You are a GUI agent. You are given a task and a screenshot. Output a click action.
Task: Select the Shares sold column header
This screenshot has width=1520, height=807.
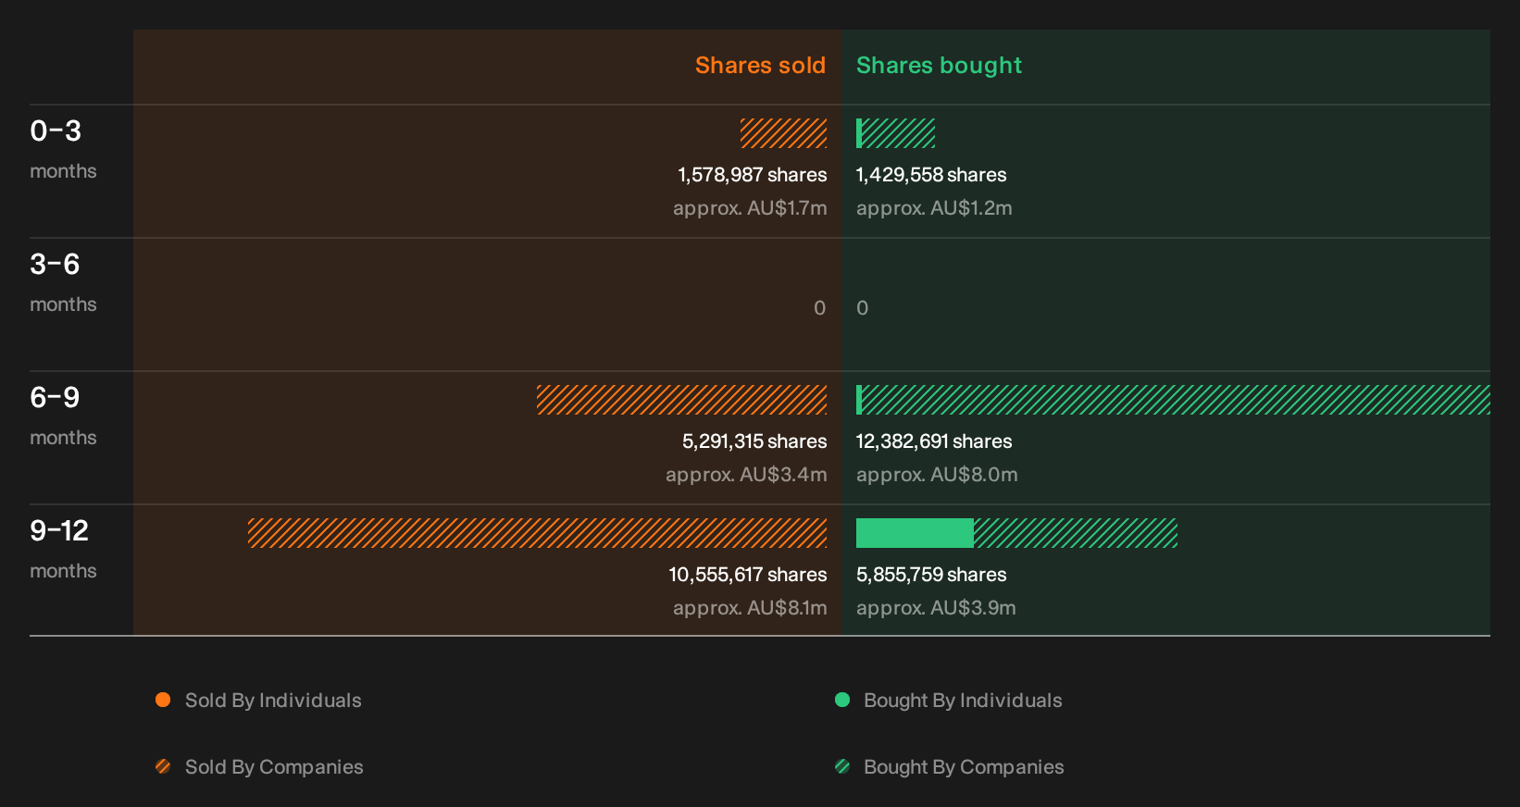click(760, 66)
